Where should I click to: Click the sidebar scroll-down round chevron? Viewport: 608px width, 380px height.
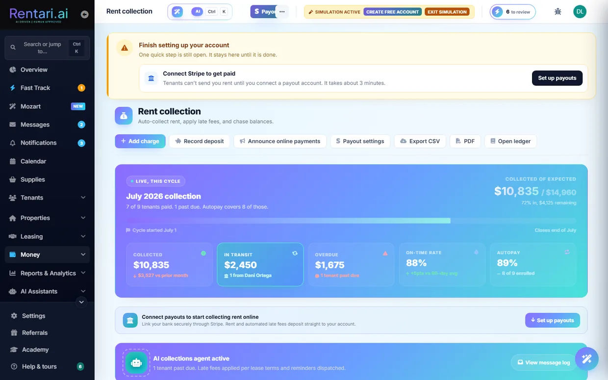click(x=81, y=302)
